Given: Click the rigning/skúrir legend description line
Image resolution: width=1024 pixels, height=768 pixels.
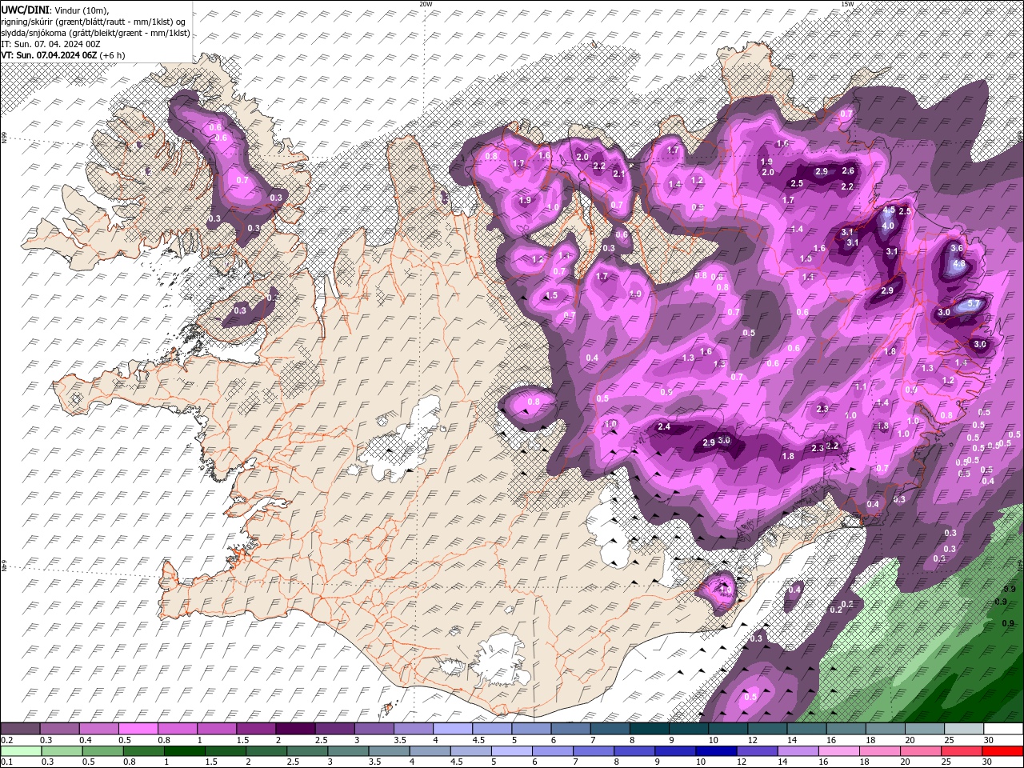Looking at the screenshot, I should coord(93,21).
